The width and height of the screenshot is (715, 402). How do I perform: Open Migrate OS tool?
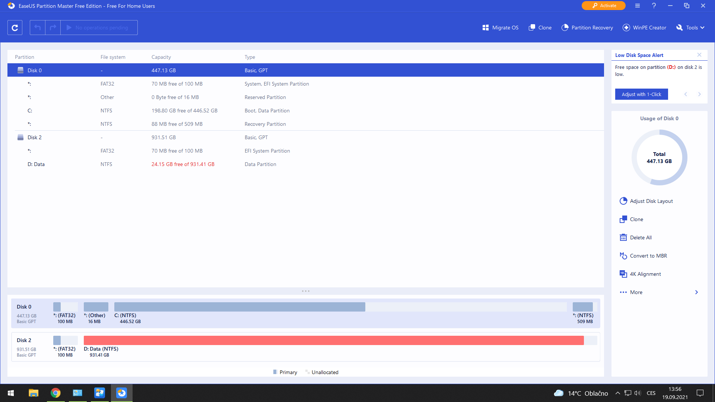(x=500, y=28)
